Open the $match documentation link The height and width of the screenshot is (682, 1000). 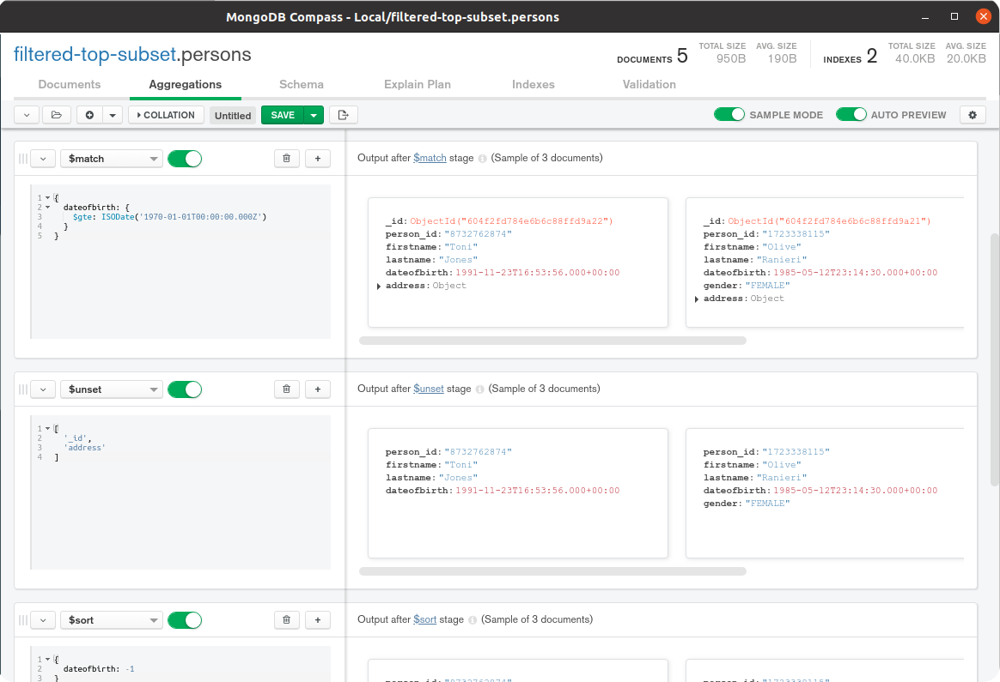tap(430, 158)
